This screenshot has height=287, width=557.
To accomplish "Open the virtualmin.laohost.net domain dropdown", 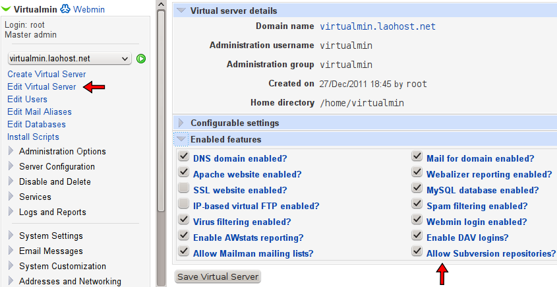I will tap(70, 59).
